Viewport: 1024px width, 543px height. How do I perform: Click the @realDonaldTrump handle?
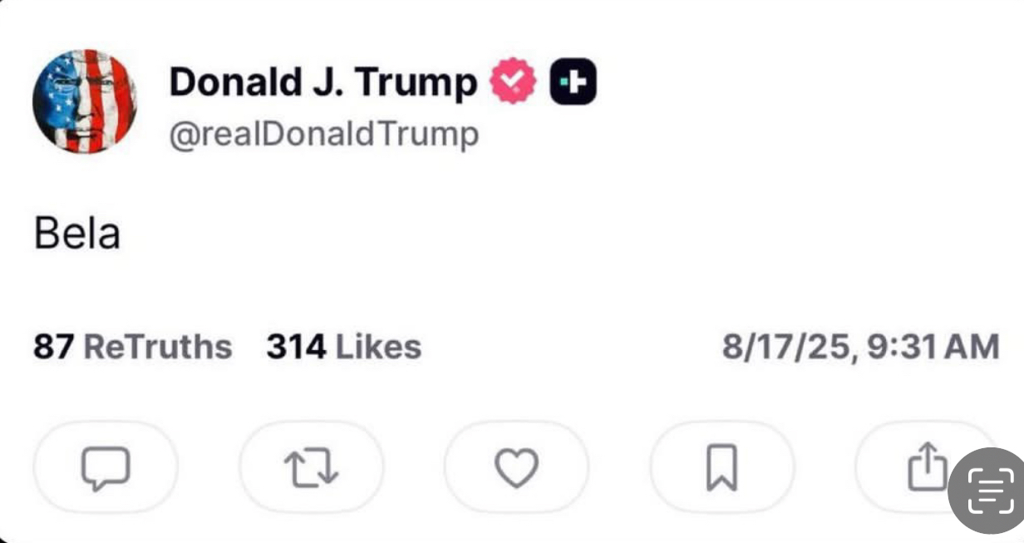point(324,134)
